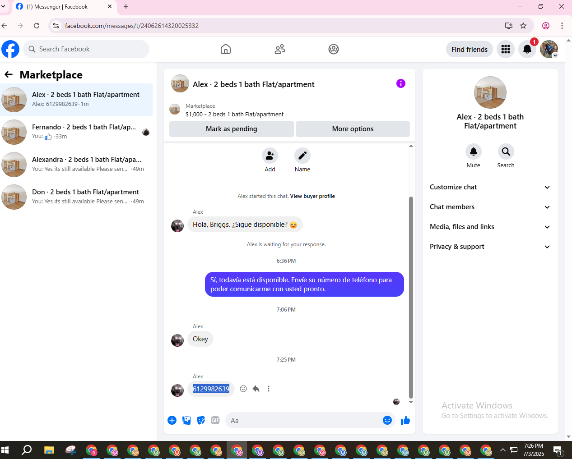
Task: Open Windows taskbar search
Action: click(27, 450)
